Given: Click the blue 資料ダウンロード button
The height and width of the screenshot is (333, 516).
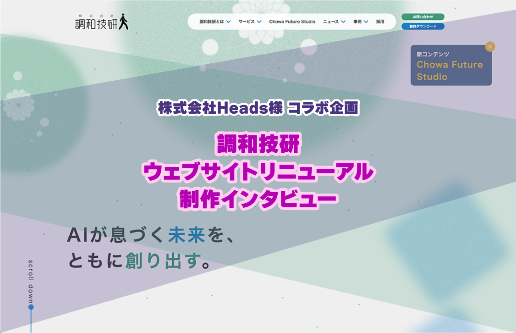Looking at the screenshot, I should (423, 26).
